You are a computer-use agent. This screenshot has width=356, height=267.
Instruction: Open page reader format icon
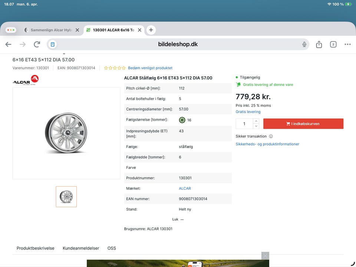tap(53, 44)
